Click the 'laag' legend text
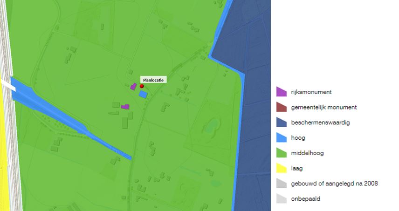399x211 pixels. point(297,168)
